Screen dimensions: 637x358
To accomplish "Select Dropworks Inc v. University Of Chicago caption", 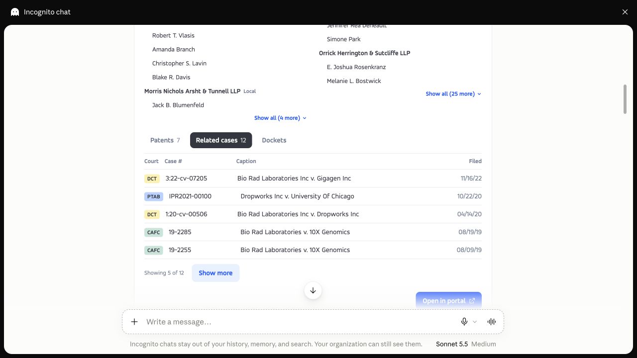I will (x=298, y=196).
